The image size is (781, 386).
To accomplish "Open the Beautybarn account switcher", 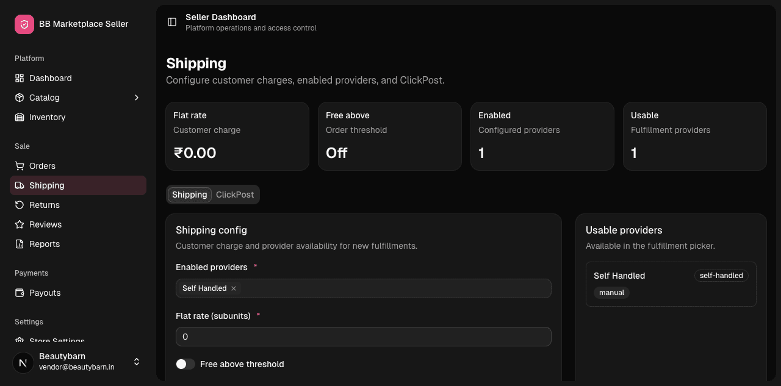I will (78, 362).
